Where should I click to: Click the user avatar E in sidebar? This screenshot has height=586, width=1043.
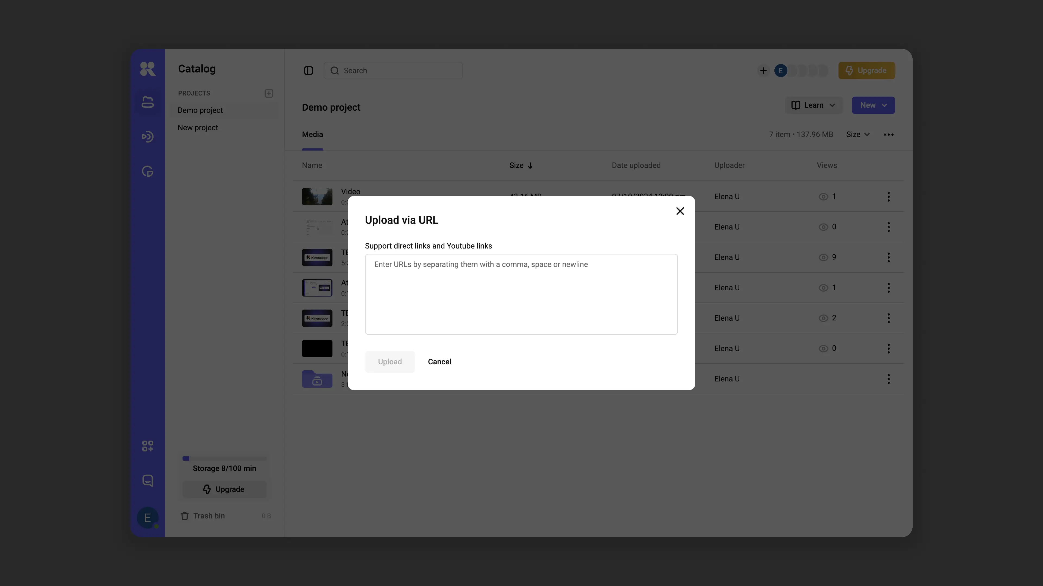click(x=147, y=518)
